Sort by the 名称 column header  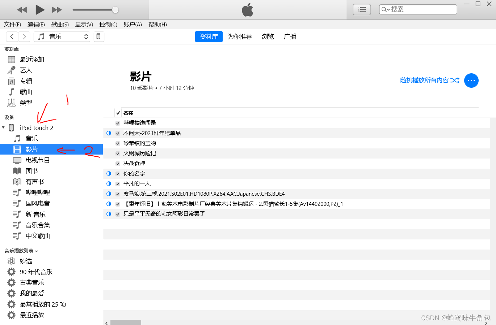[x=128, y=113]
